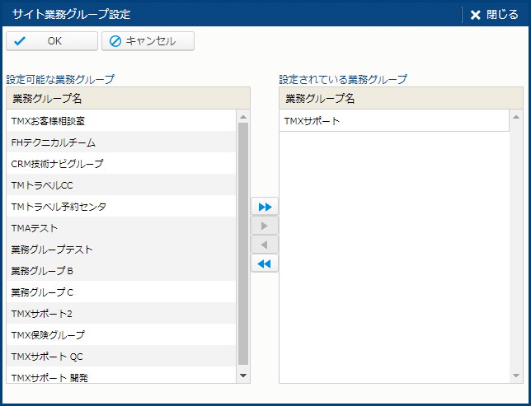Click the single left arrow remove button
Screen dimensions: 531x406
[265, 245]
